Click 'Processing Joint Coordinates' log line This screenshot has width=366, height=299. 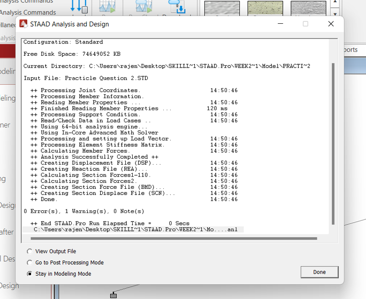point(134,90)
